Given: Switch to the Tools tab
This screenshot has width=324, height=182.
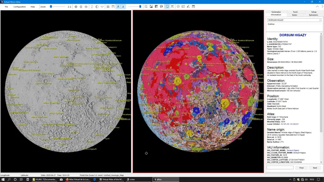Looking at the screenshot, I should (295, 12).
